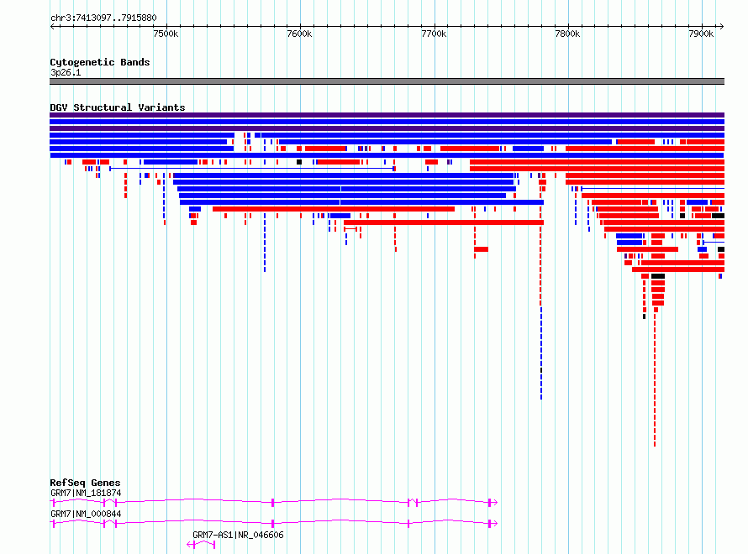Click the chr3:7413097..7915880 coordinate label
Screen dimensions: 748x554
pos(103,18)
